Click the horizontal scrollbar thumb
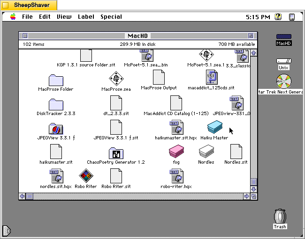The width and height of the screenshot is (305, 239). tap(30, 196)
